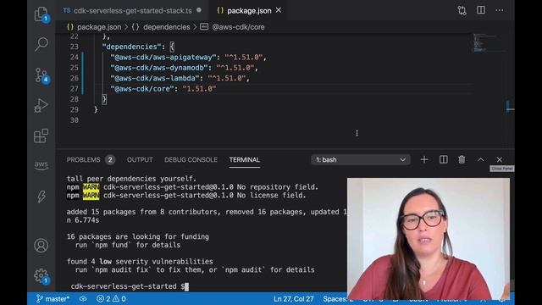The image size is (542, 305).
Task: Select the TERMINAL panel tab
Action: click(x=245, y=160)
